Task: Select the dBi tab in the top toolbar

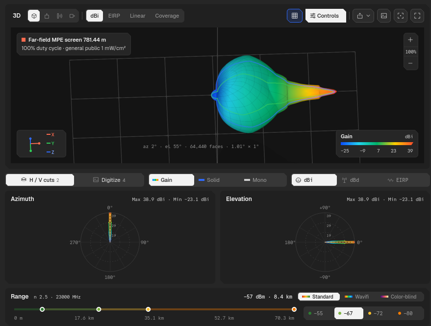Action: coord(95,16)
